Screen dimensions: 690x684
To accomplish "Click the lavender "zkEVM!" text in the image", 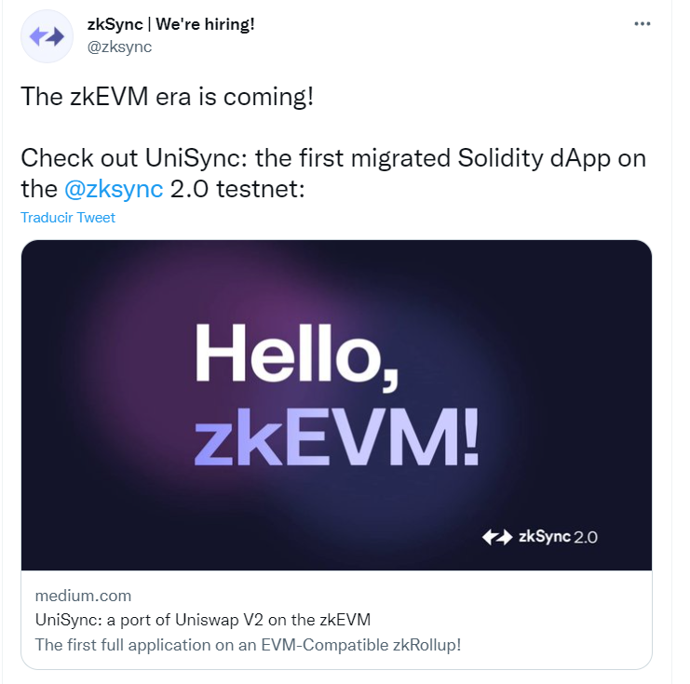I will tap(337, 435).
